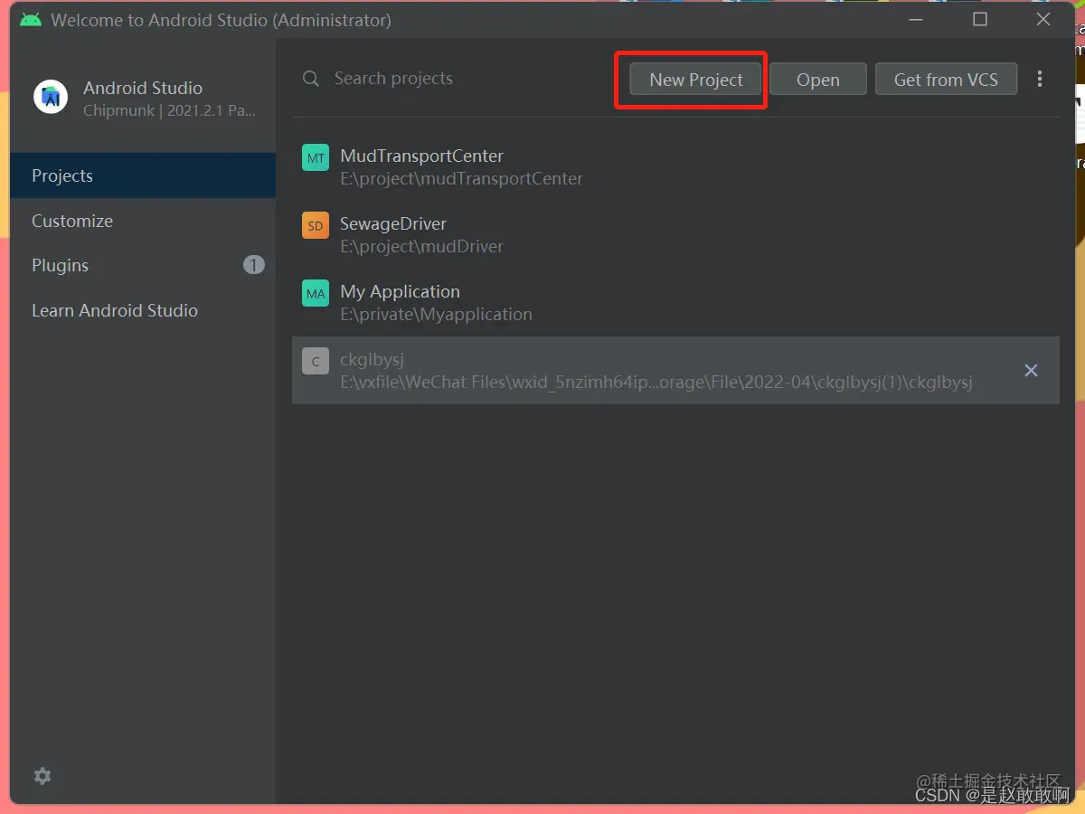Click the Open button
Screen dimensions: 1085x814
(x=818, y=80)
